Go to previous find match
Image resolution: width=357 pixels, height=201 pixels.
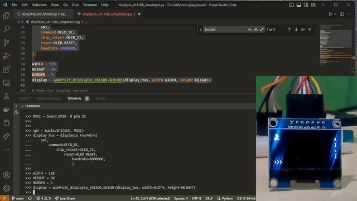coord(289,30)
